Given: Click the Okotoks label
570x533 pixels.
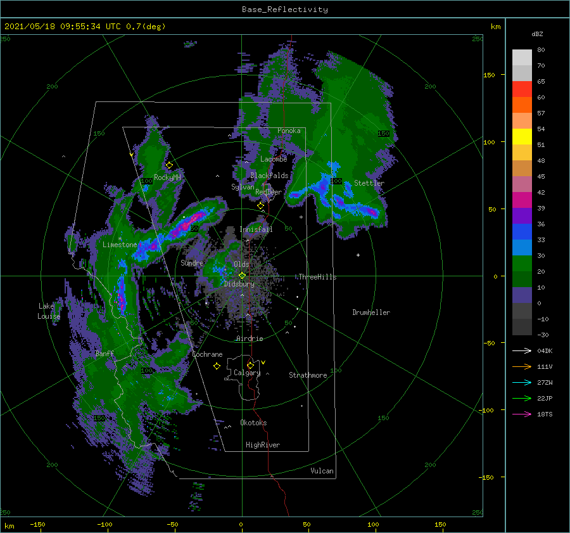Looking at the screenshot, I should tap(254, 423).
